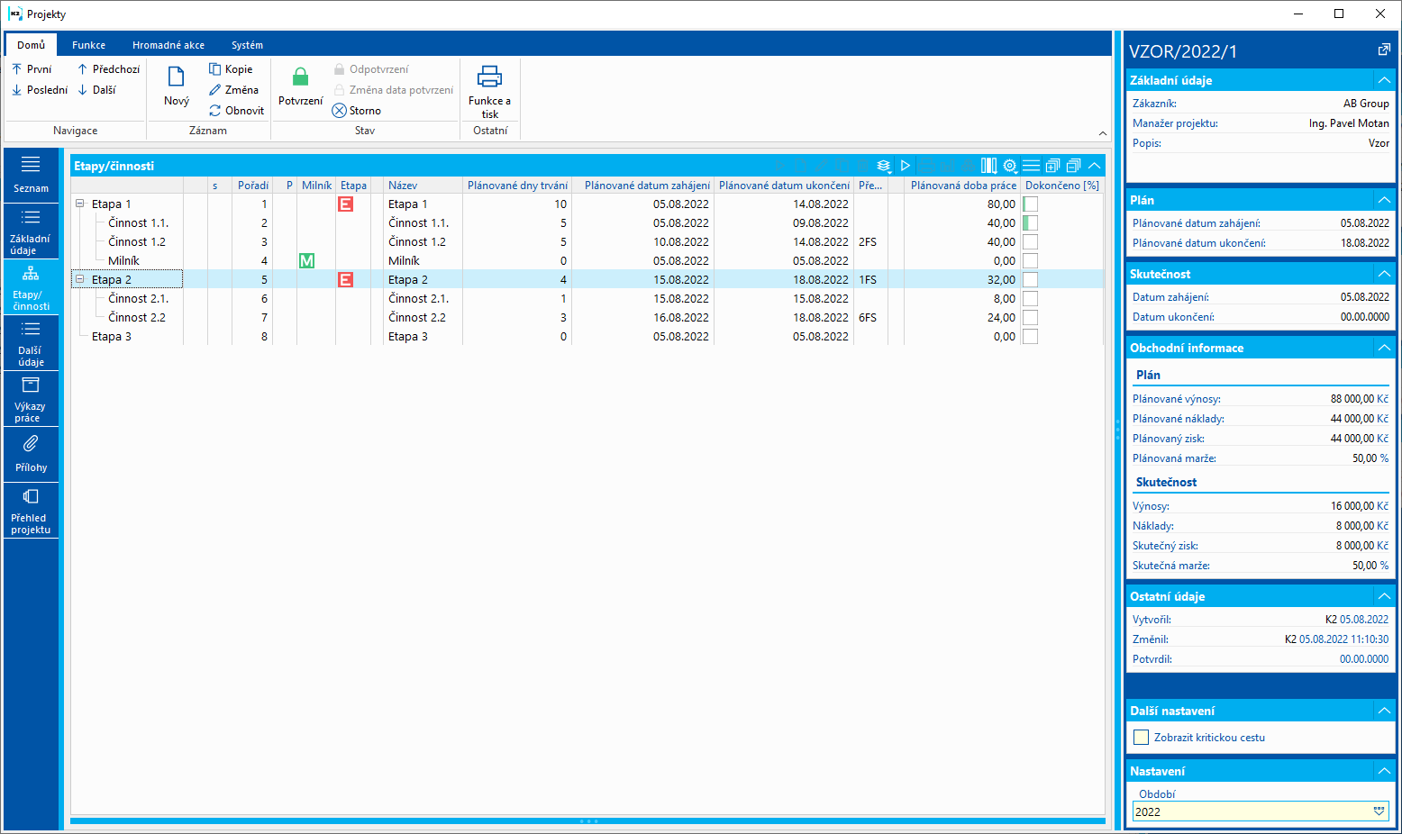This screenshot has width=1402, height=834.
Task: Open the Další údaje side section
Action: click(x=31, y=343)
